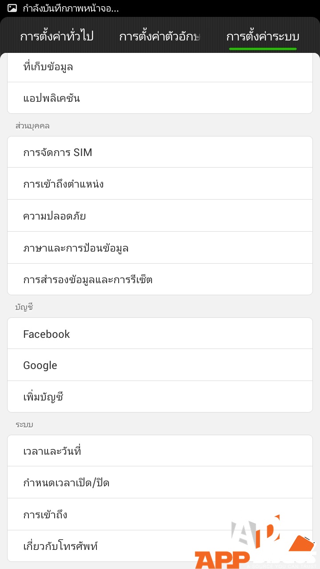
Task: Open แอปพลิเคชัน settings entry
Action: coord(160,98)
